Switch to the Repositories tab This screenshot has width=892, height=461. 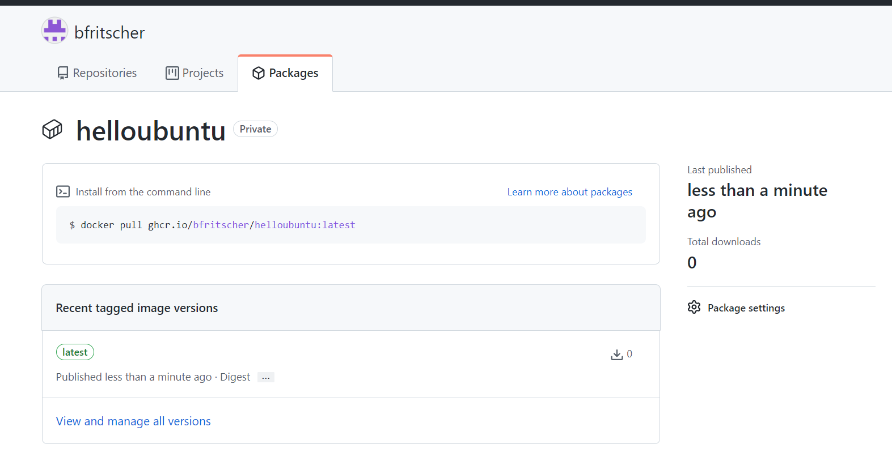tap(104, 73)
